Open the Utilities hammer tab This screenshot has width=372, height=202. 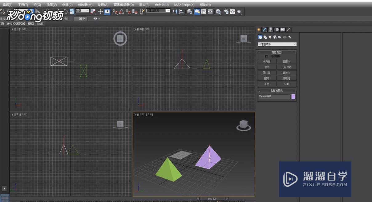click(x=288, y=30)
